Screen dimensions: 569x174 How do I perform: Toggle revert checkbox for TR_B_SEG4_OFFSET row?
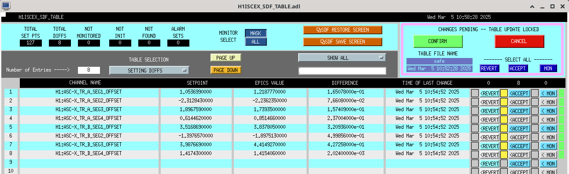pyautogui.click(x=475, y=154)
